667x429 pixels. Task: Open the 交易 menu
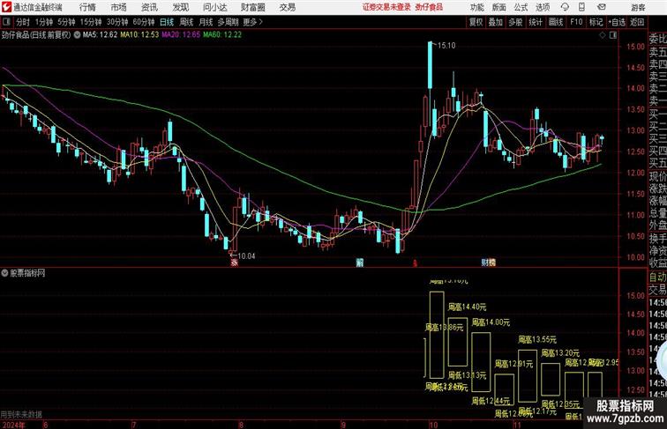click(x=287, y=7)
